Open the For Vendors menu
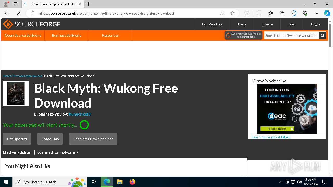The image size is (333, 187). pos(212,24)
